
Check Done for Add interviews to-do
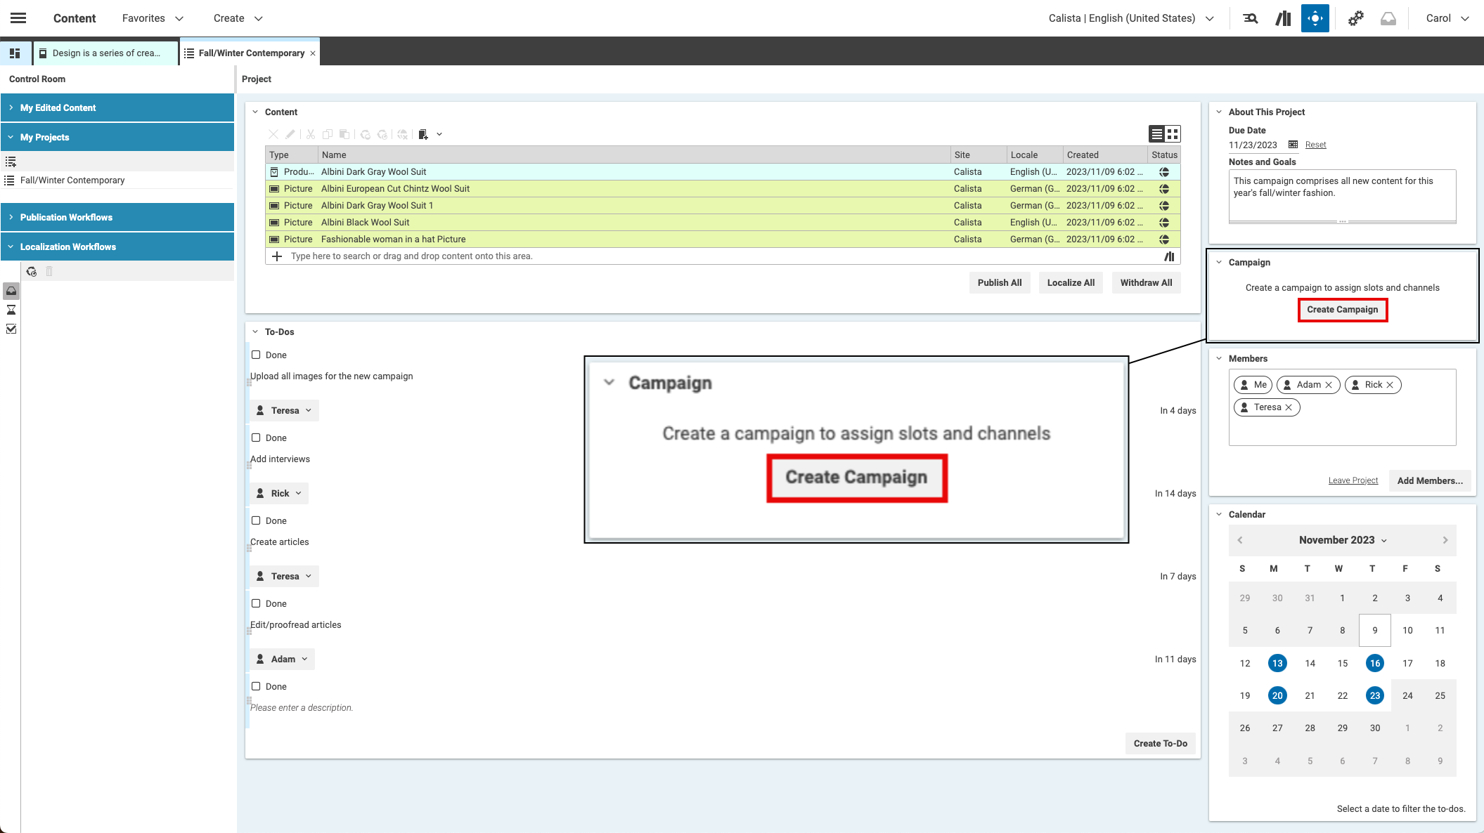pyautogui.click(x=256, y=438)
